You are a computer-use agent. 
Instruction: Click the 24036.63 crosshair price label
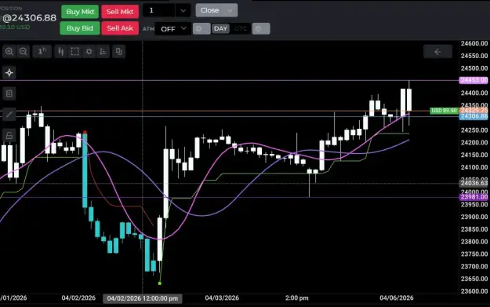(474, 183)
